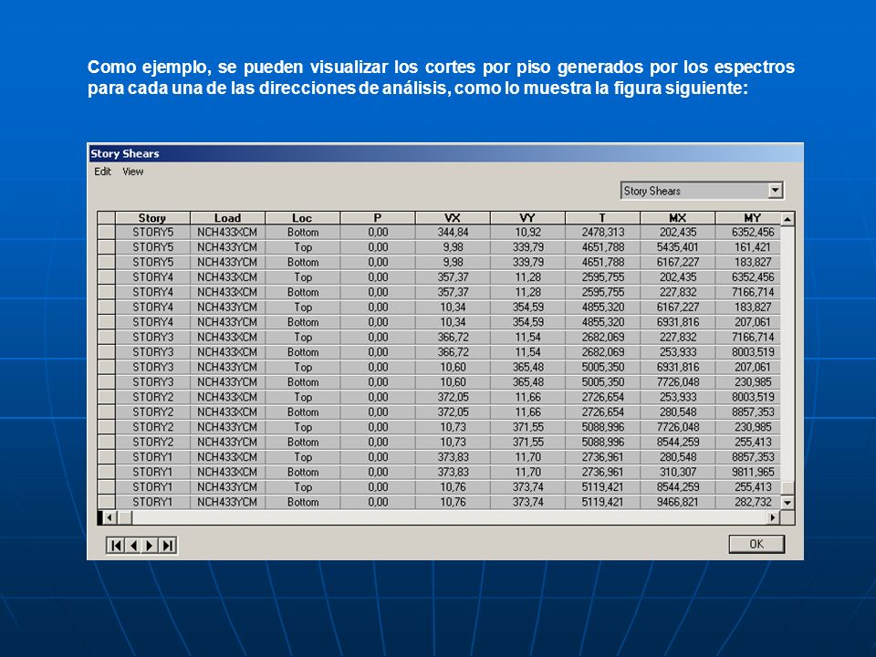Click T cell 5119,421 in STORY1 Top row
Image resolution: width=876 pixels, height=657 pixels.
pos(602,487)
